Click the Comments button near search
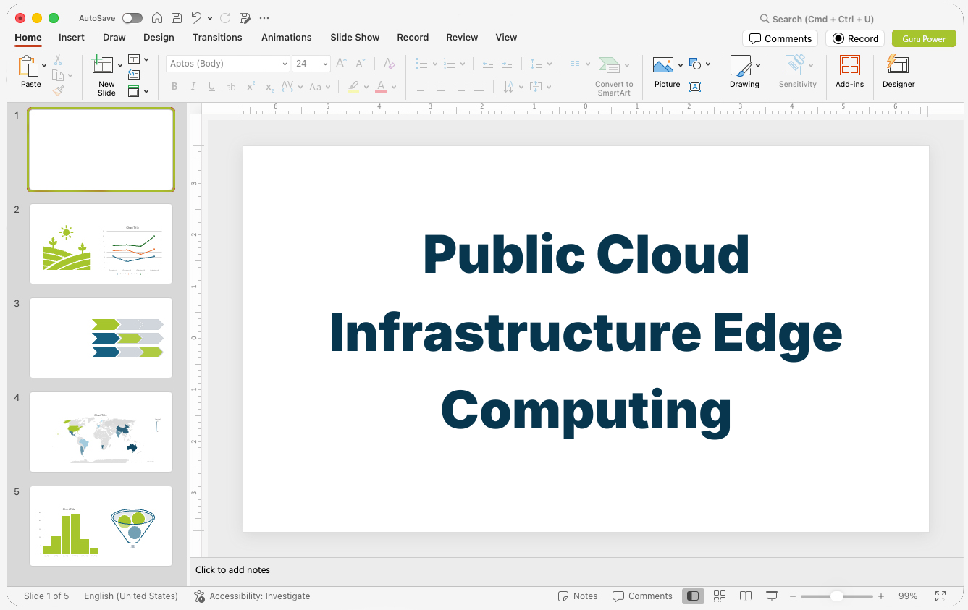This screenshot has width=968, height=610. tap(780, 38)
